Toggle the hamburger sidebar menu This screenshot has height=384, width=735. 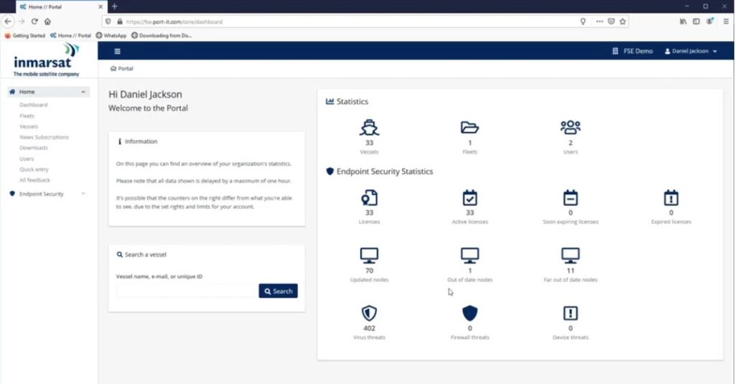(x=118, y=51)
